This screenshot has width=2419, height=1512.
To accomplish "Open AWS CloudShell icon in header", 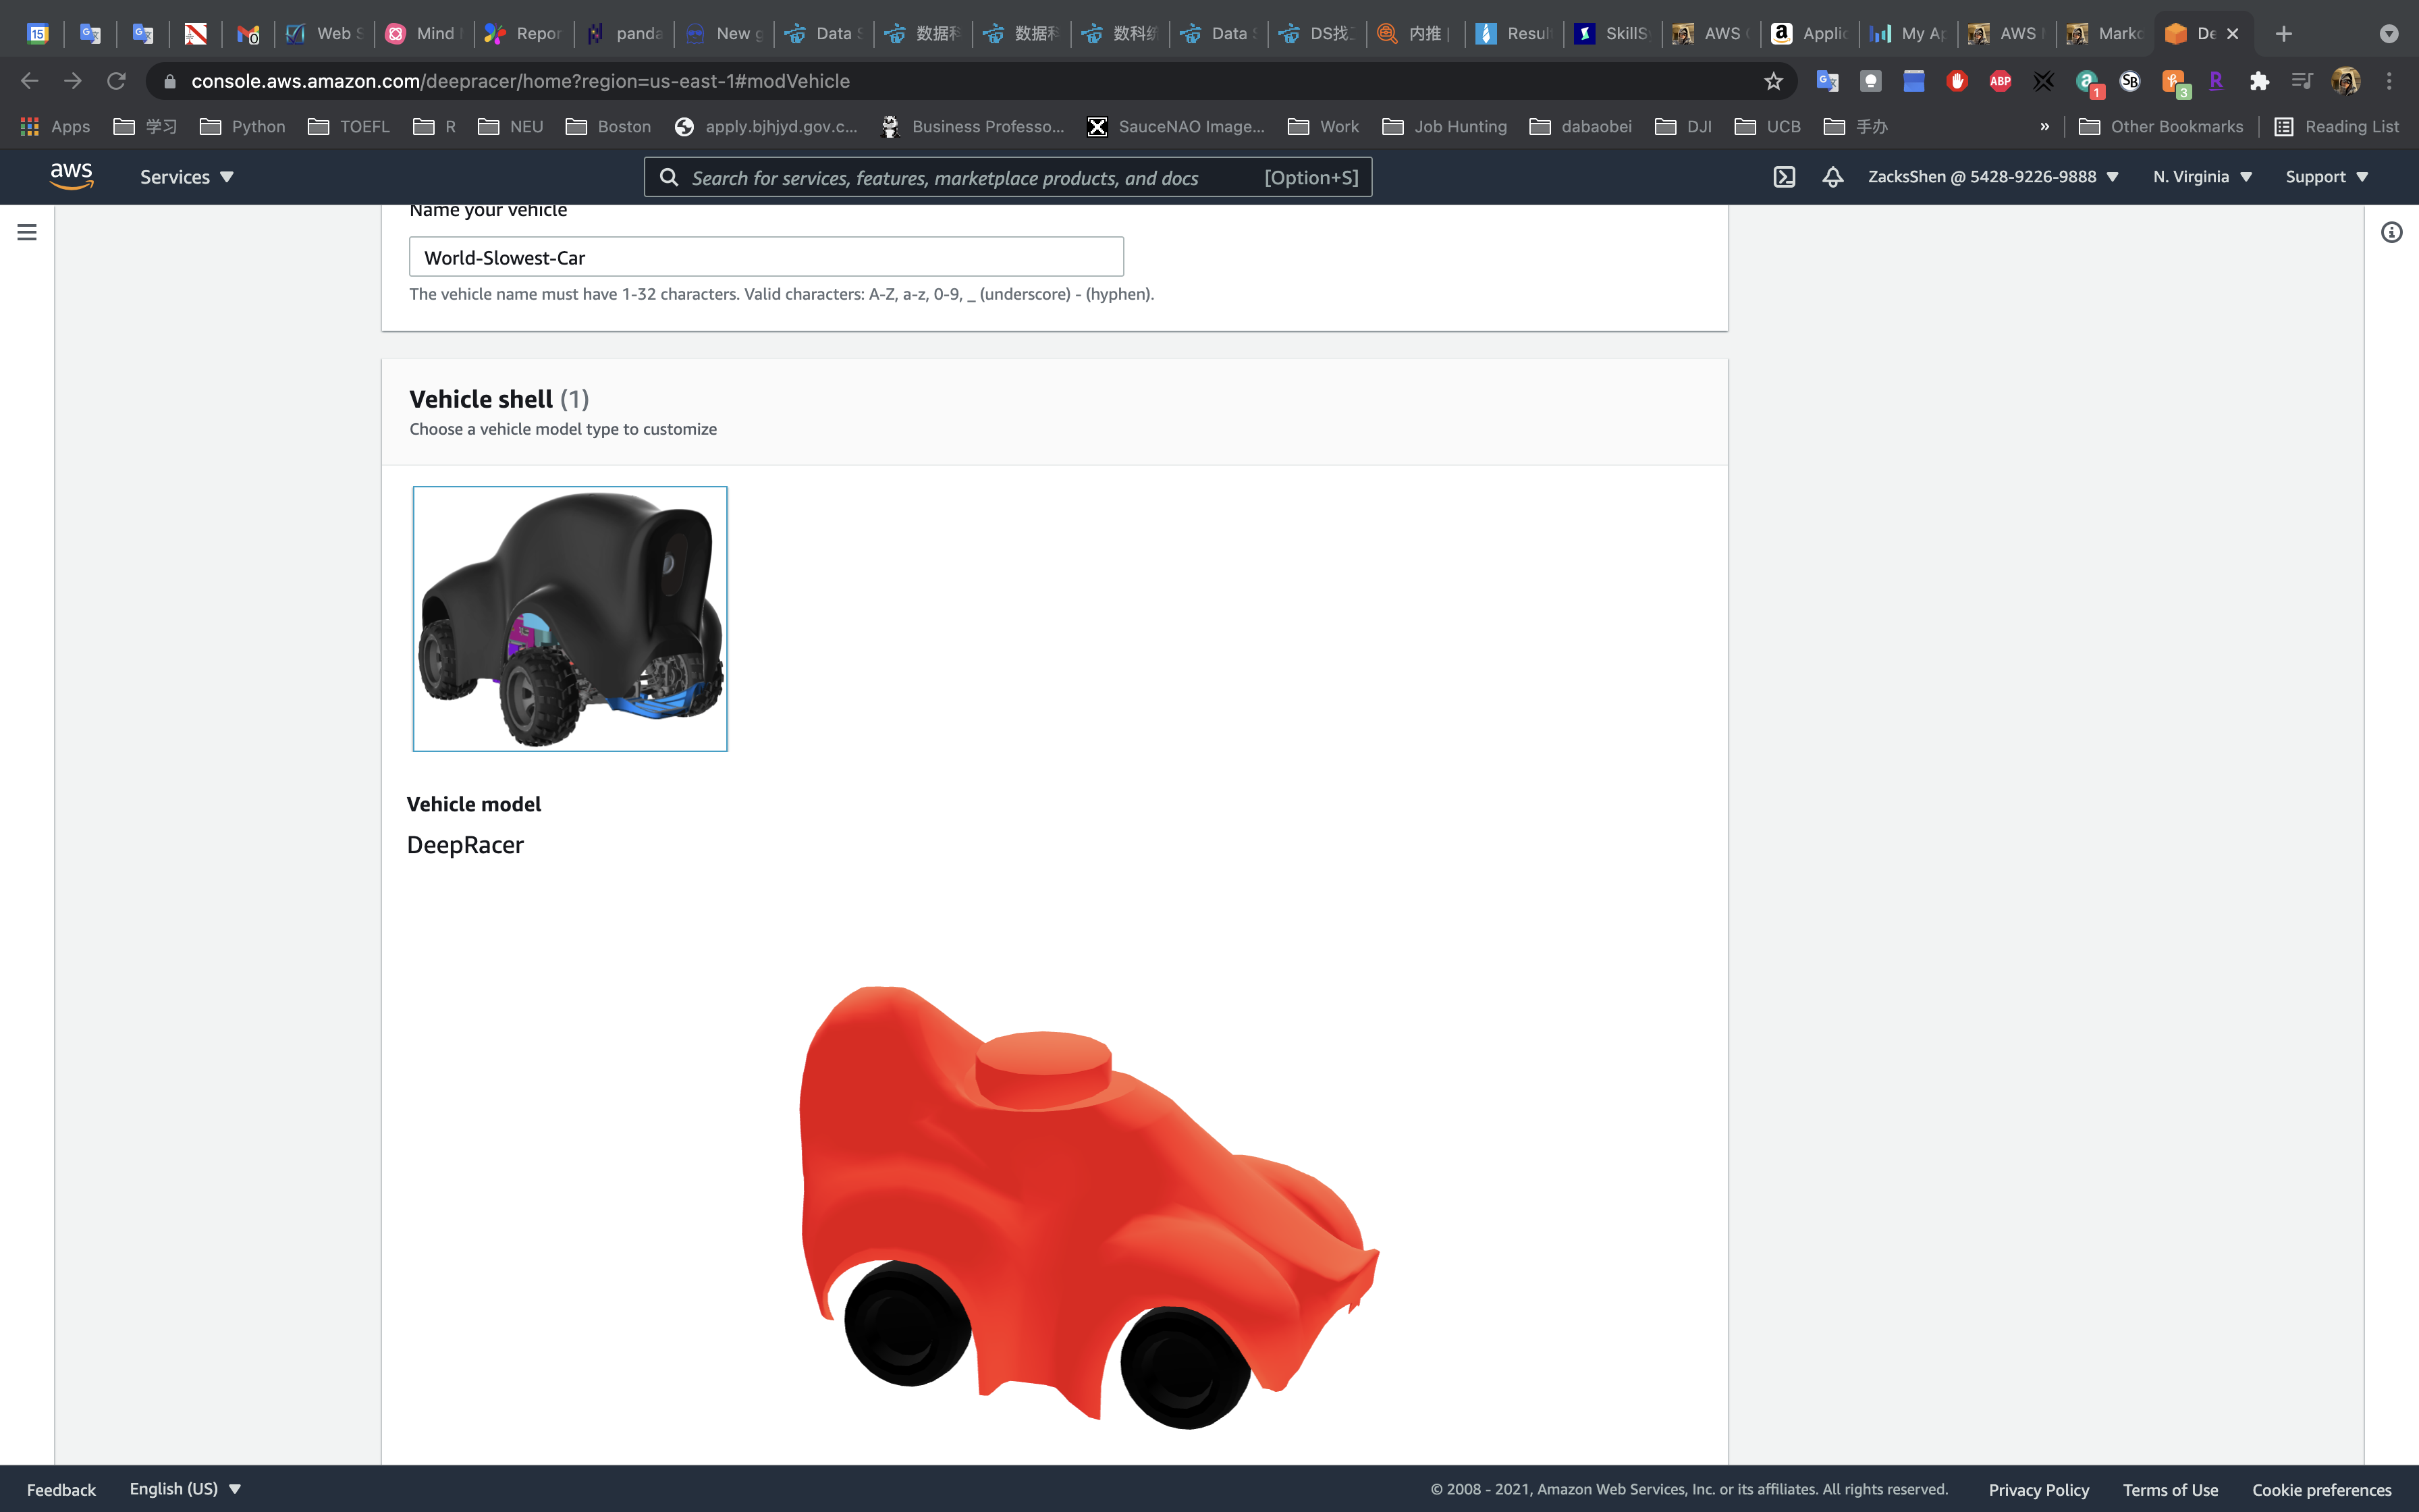I will (x=1785, y=177).
